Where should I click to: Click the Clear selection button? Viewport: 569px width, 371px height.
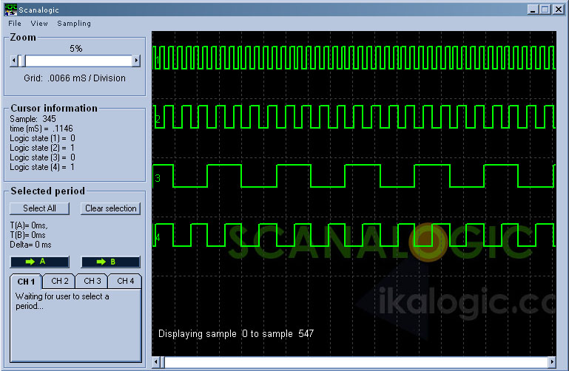(111, 208)
